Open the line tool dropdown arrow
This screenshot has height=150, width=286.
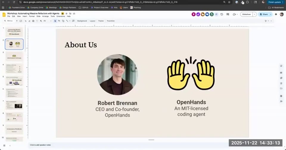point(70,21)
